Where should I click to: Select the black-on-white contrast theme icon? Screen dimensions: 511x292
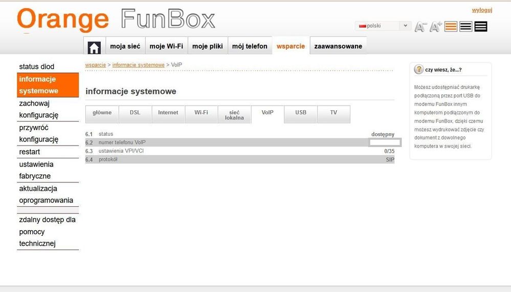[x=465, y=27]
